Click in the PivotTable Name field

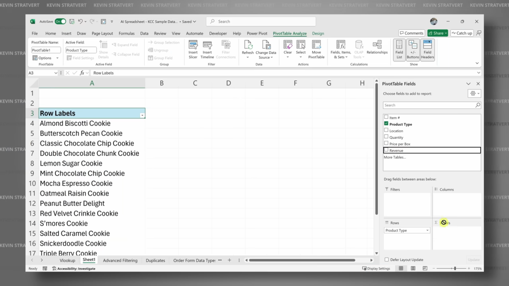46,50
